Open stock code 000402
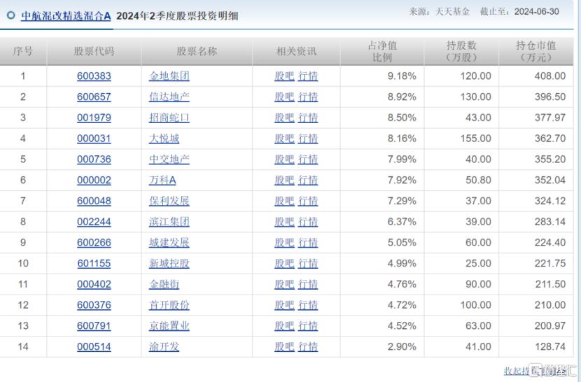The width and height of the screenshot is (581, 382). [94, 284]
